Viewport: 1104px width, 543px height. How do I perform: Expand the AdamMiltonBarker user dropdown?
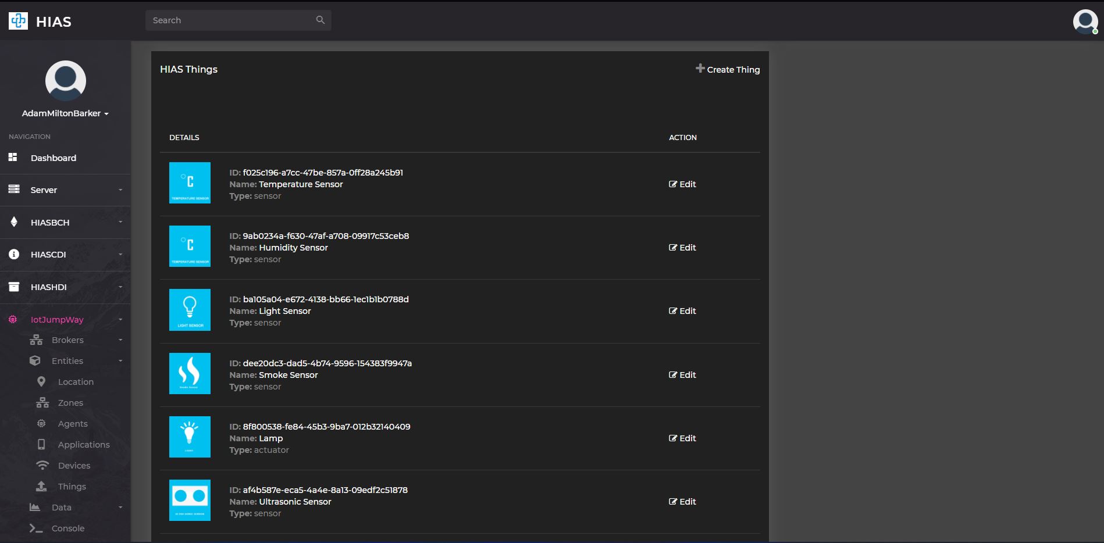[x=106, y=114]
